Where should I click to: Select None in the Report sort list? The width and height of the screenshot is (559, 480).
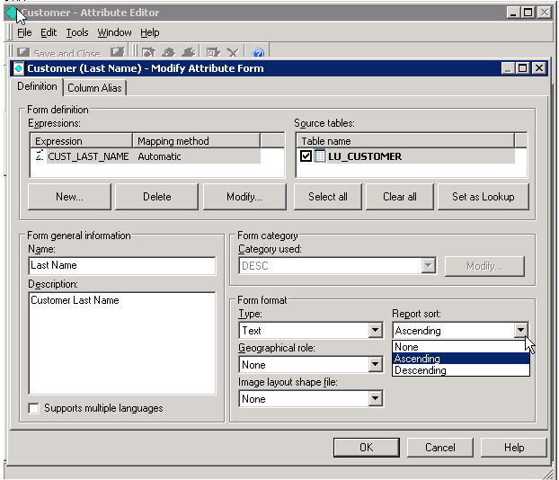pos(406,347)
